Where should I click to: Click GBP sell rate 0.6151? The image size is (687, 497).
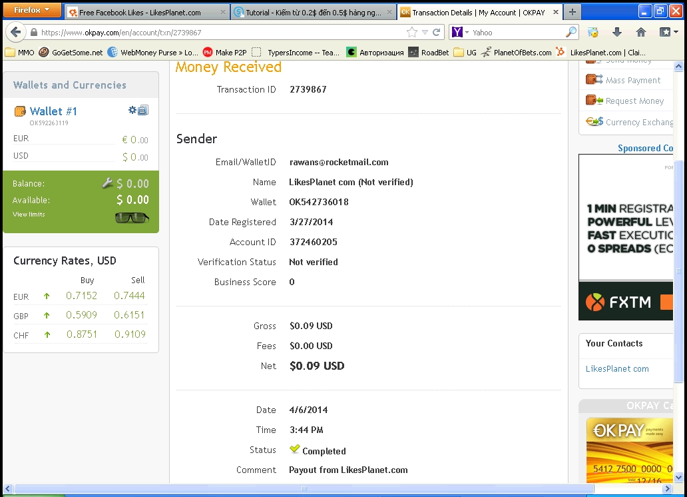[129, 315]
